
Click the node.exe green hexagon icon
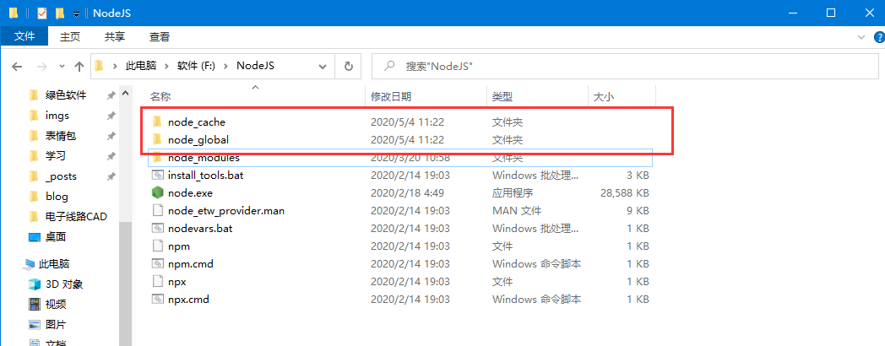156,193
